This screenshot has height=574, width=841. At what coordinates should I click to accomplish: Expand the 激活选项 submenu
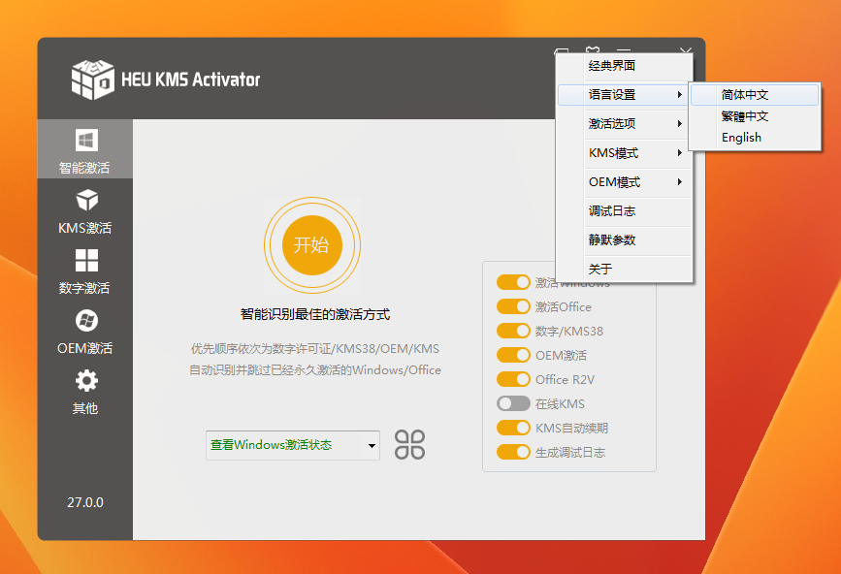pyautogui.click(x=625, y=124)
